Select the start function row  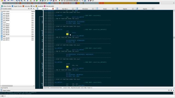(x=17, y=36)
